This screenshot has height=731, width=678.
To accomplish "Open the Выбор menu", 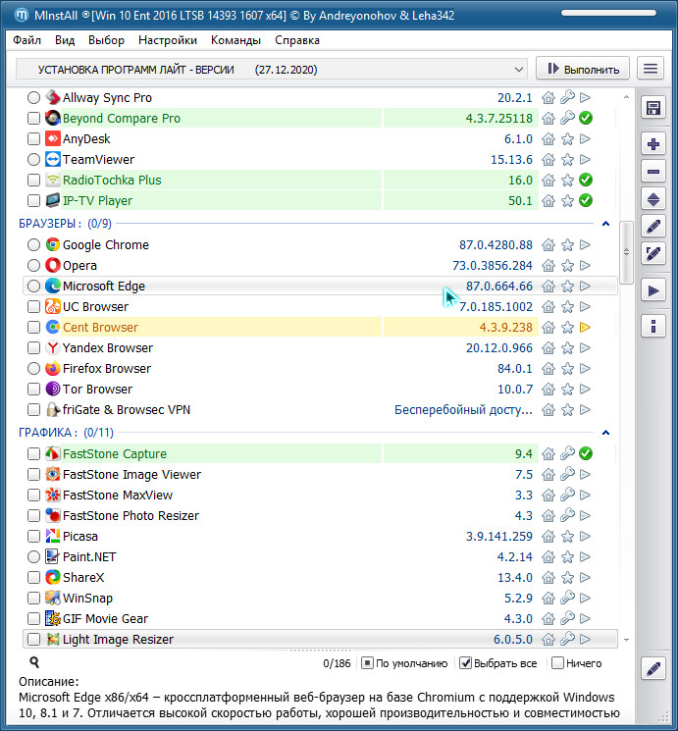I will [x=106, y=40].
